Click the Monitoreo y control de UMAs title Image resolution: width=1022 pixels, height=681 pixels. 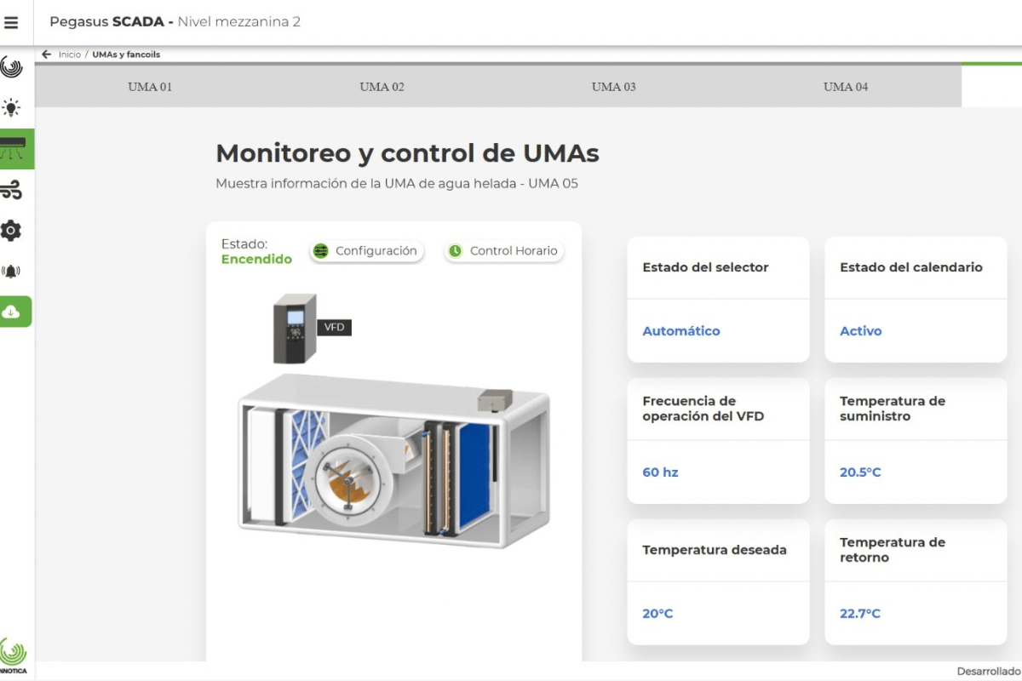tap(407, 153)
